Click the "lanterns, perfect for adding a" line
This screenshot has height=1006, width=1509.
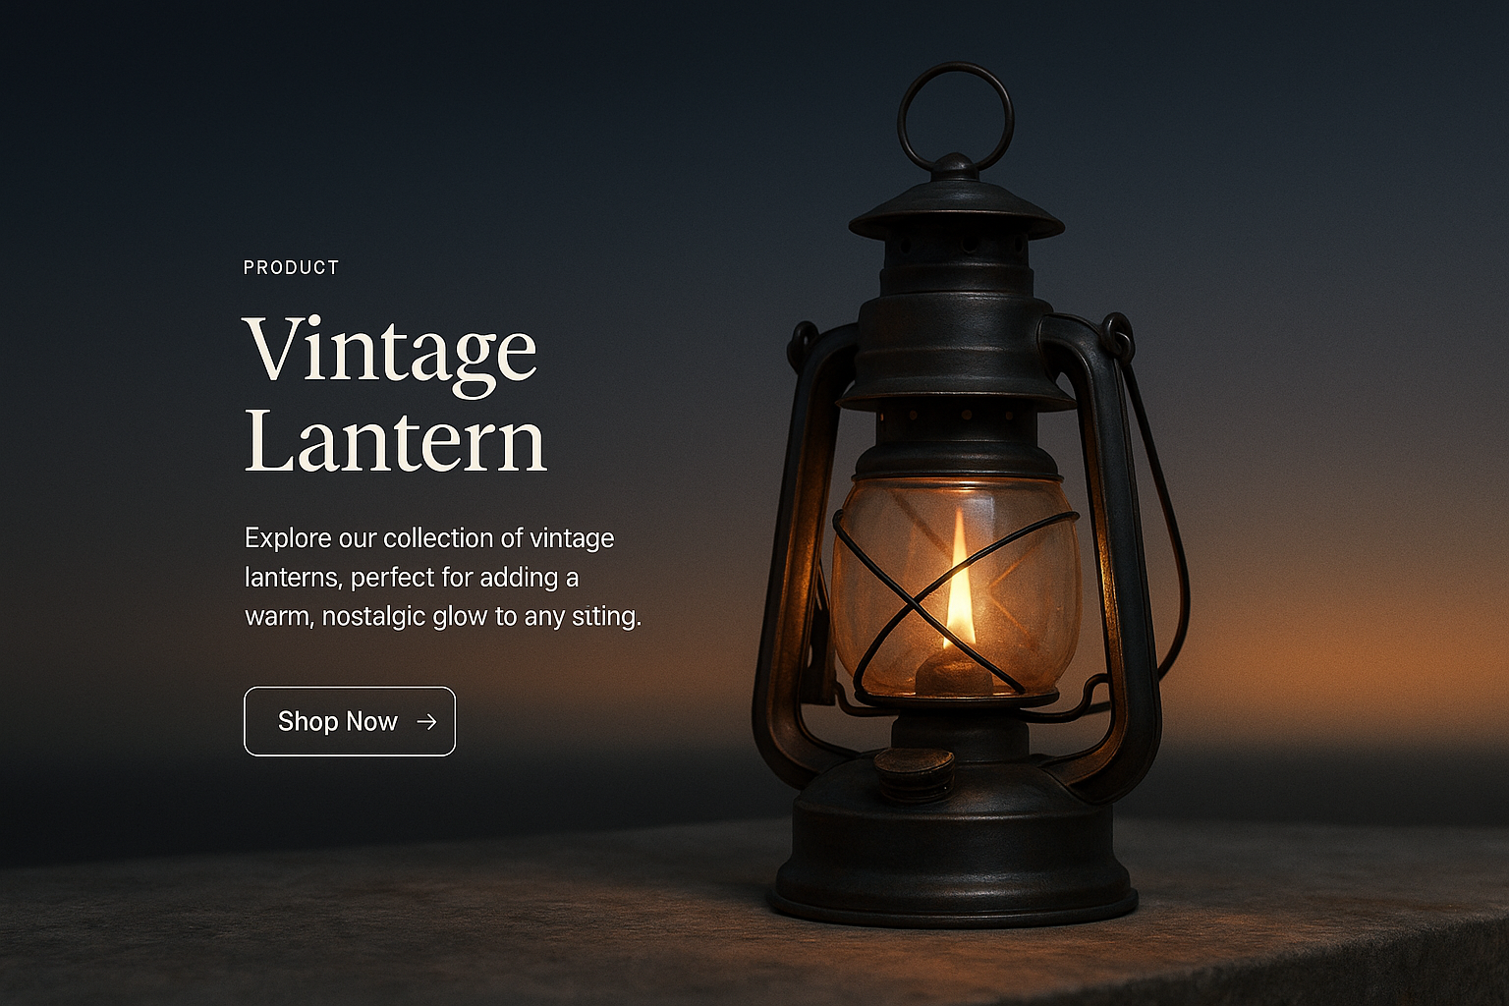[x=412, y=577]
